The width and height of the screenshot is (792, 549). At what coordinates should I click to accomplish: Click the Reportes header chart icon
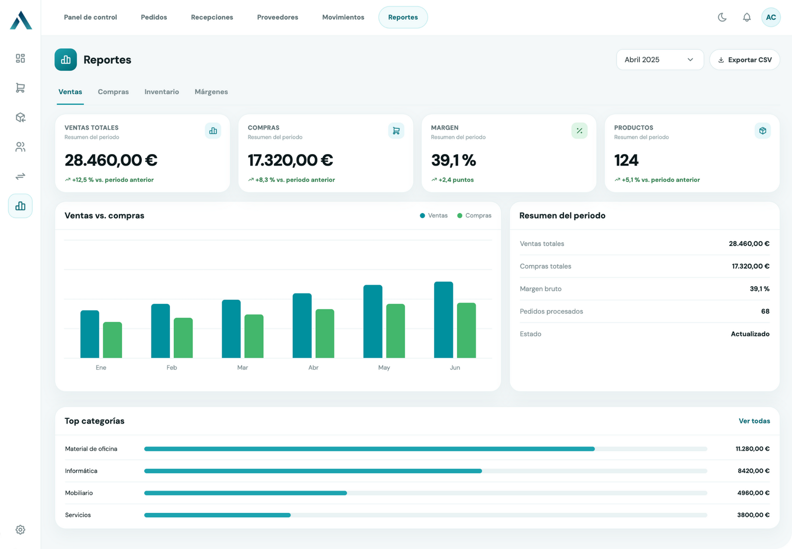click(66, 59)
